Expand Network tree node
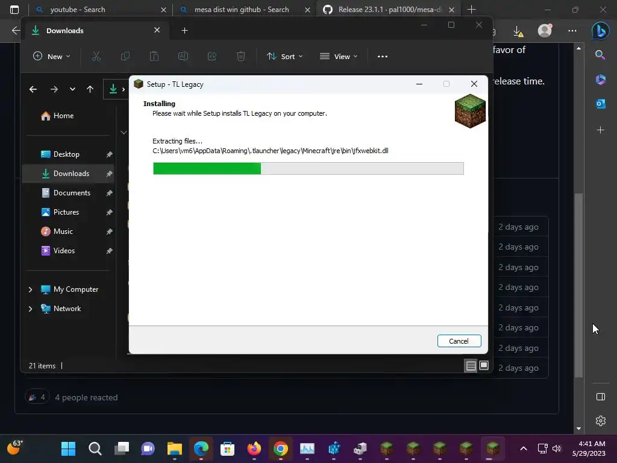The width and height of the screenshot is (617, 463). point(30,309)
